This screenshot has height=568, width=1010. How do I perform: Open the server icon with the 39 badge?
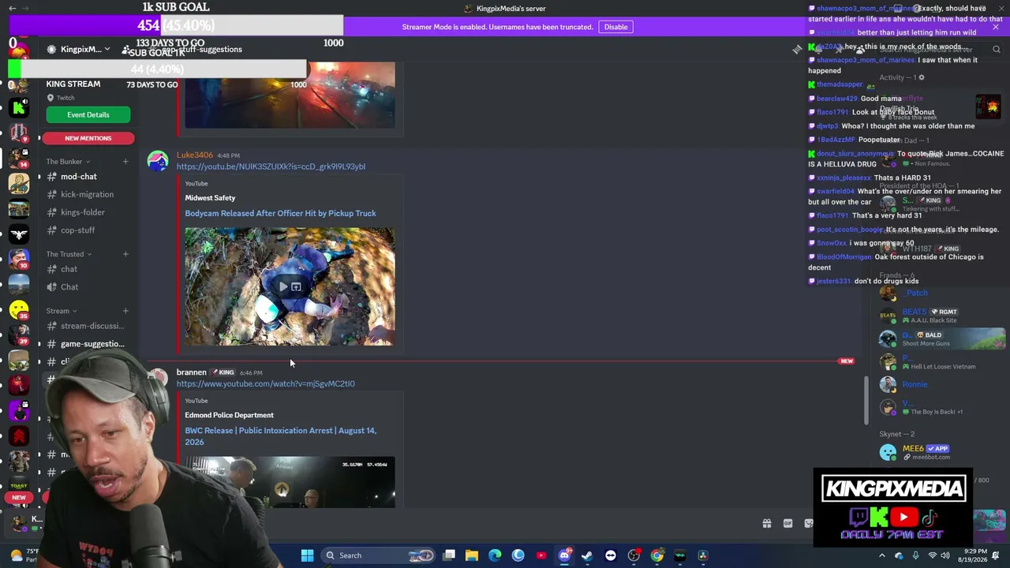tap(19, 335)
